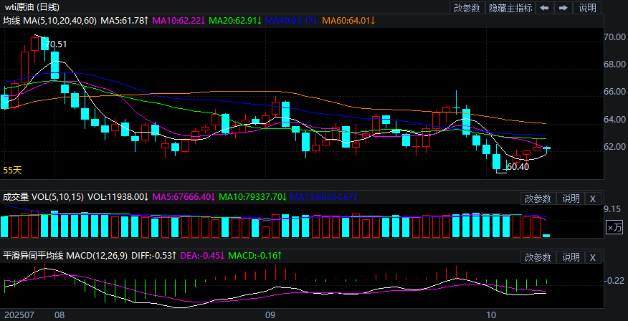Click the 55天 day-count label
The height and width of the screenshot is (321, 628).
(x=12, y=171)
